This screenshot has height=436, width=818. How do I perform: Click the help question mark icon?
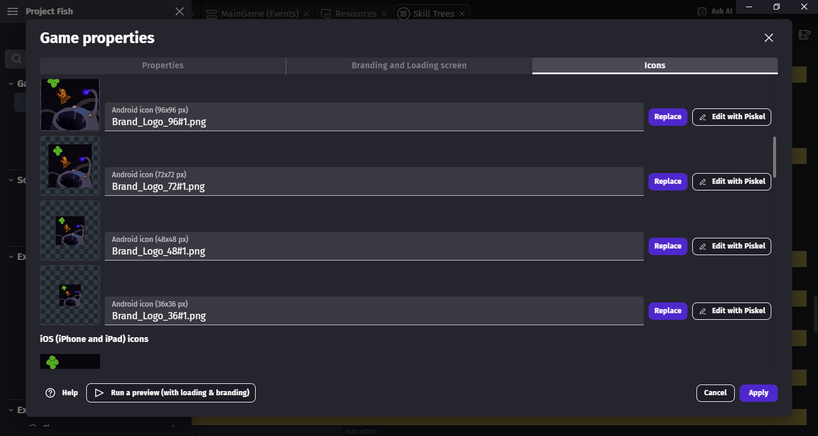pos(50,393)
